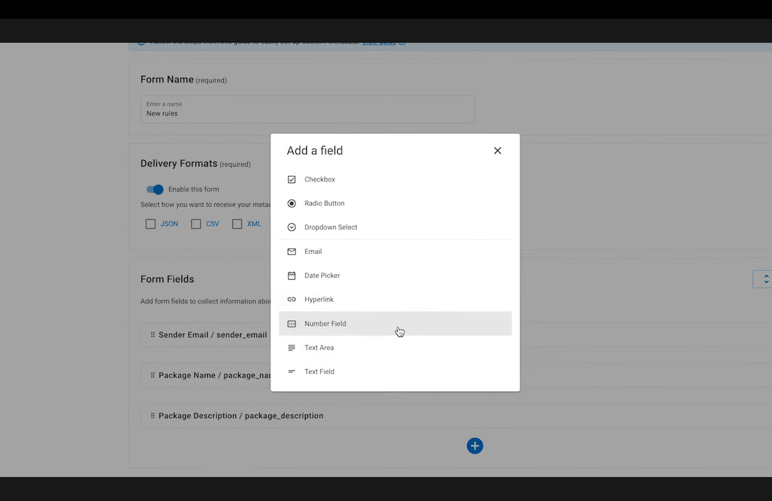This screenshot has width=772, height=501.
Task: Grab the Package Name drag handle
Action: (153, 375)
